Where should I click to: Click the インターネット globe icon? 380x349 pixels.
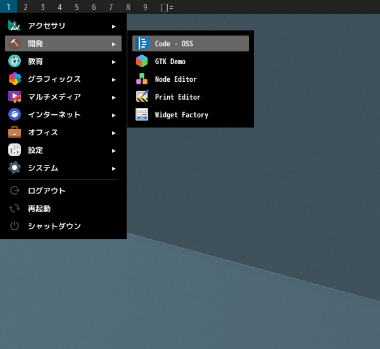[15, 114]
